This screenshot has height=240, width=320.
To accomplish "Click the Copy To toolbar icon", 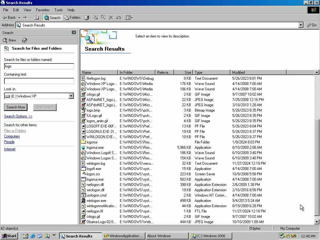I will pyautogui.click(x=103, y=17).
